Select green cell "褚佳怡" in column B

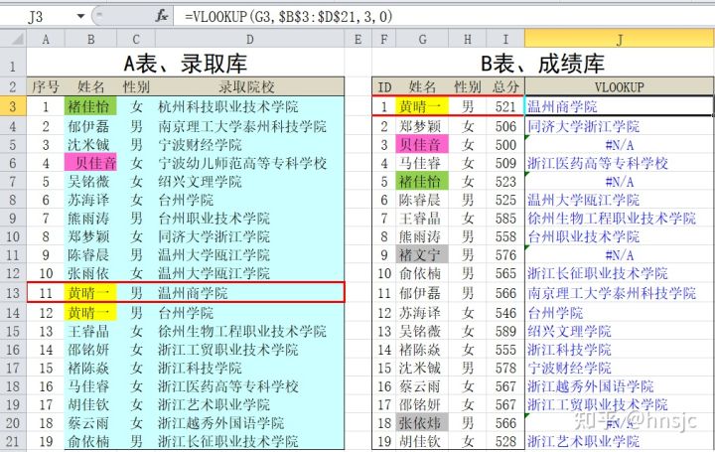[90, 106]
